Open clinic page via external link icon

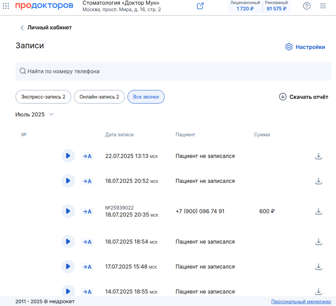(200, 6)
